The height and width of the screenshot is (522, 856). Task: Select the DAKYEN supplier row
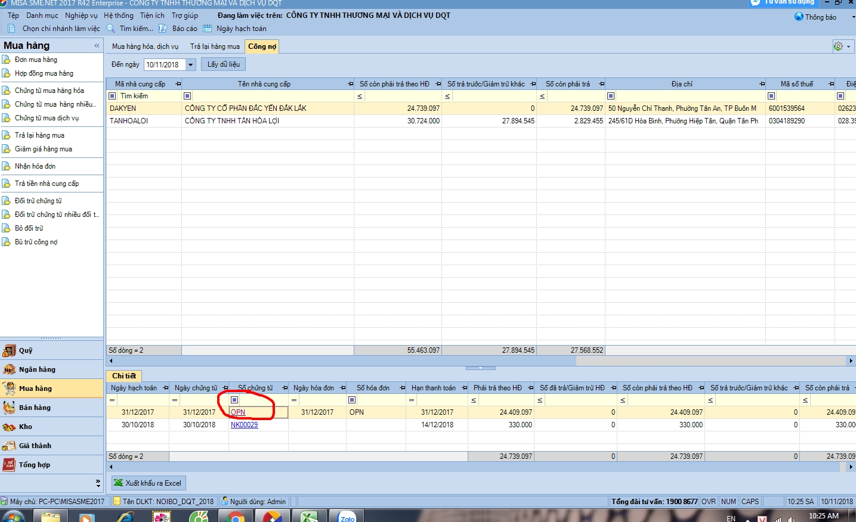tap(481, 108)
